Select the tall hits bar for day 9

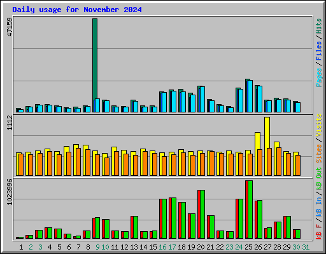[95, 59]
